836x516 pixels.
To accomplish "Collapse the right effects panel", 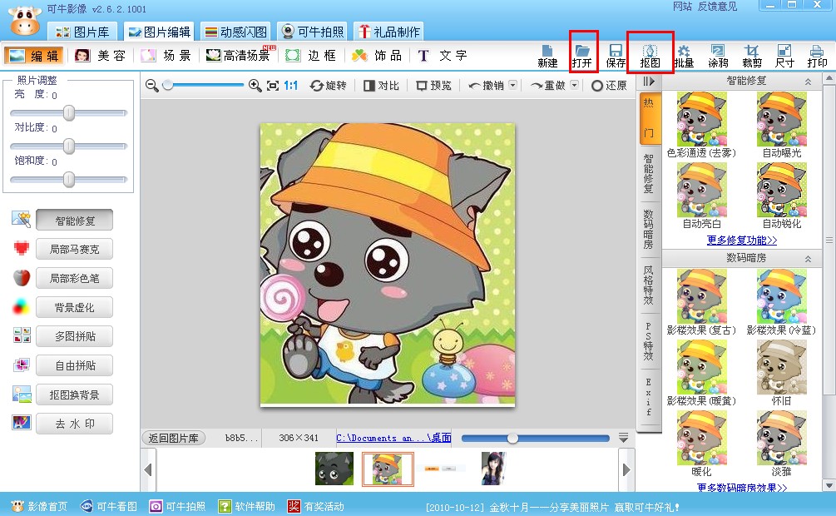I will (x=648, y=82).
